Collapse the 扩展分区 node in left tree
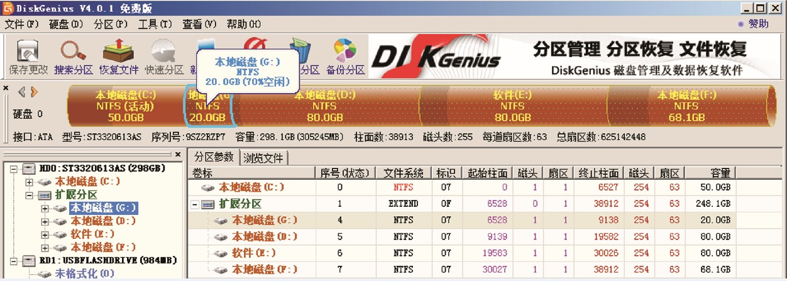The height and width of the screenshot is (281, 787). (x=29, y=195)
